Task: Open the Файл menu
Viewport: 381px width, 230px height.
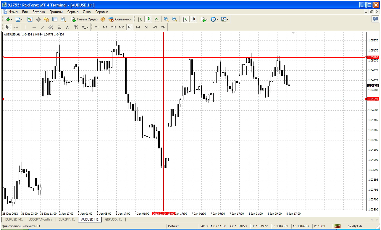Action: point(13,12)
